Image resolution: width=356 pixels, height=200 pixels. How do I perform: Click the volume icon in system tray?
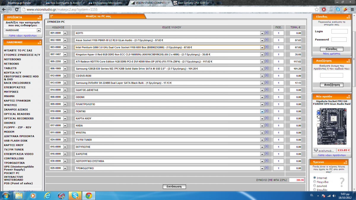[334, 196]
